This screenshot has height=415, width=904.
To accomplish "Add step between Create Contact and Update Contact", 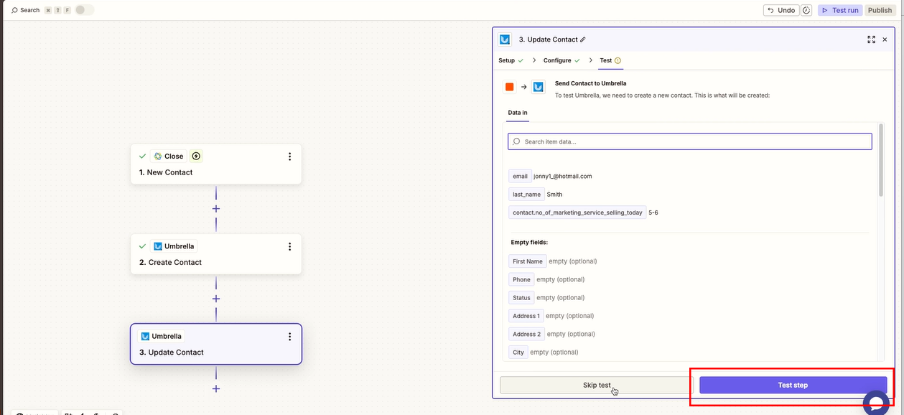I will (x=216, y=299).
